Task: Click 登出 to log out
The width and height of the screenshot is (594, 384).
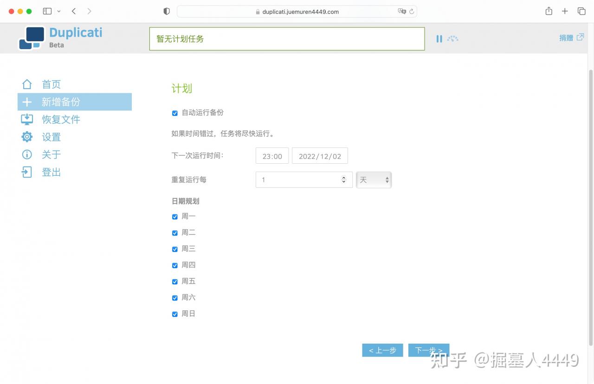Action: (x=52, y=172)
